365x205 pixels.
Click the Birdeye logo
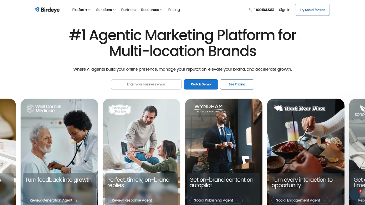click(47, 10)
